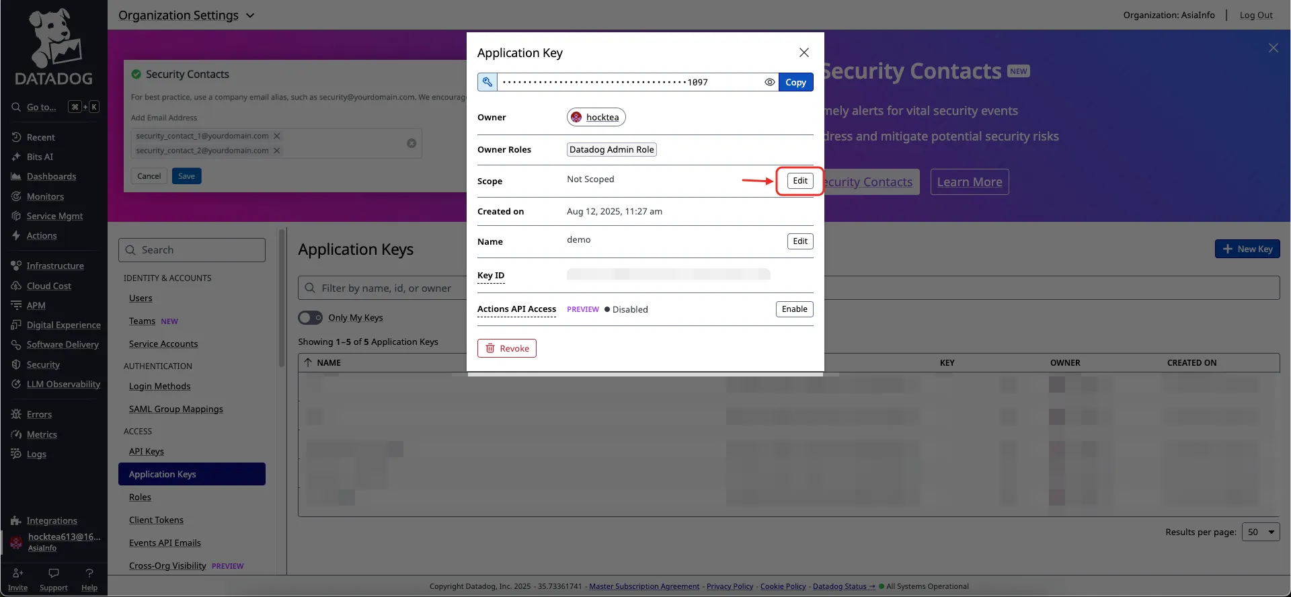
Task: Open the Bits AI sparkle icon
Action: click(x=16, y=157)
